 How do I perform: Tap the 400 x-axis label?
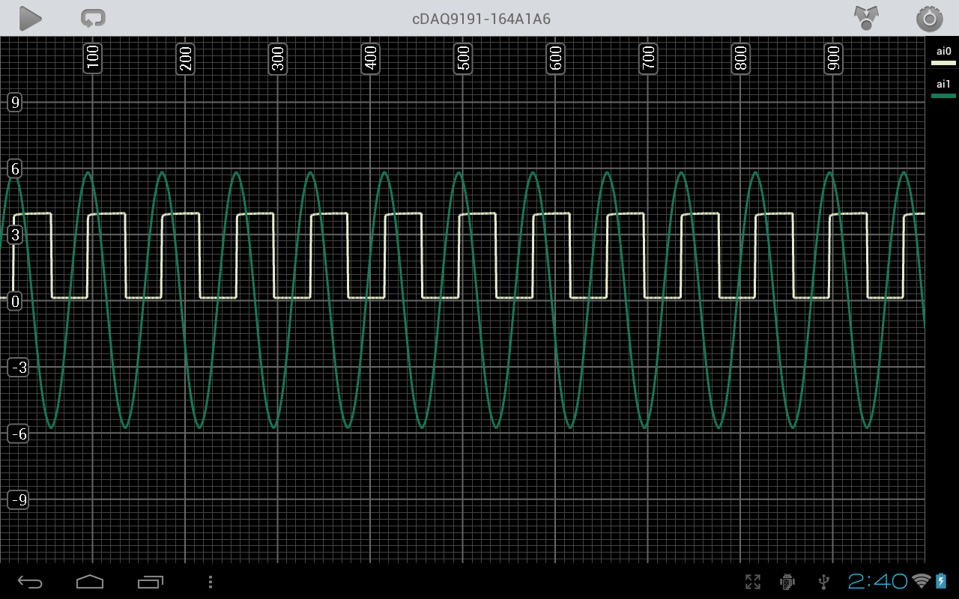[370, 58]
